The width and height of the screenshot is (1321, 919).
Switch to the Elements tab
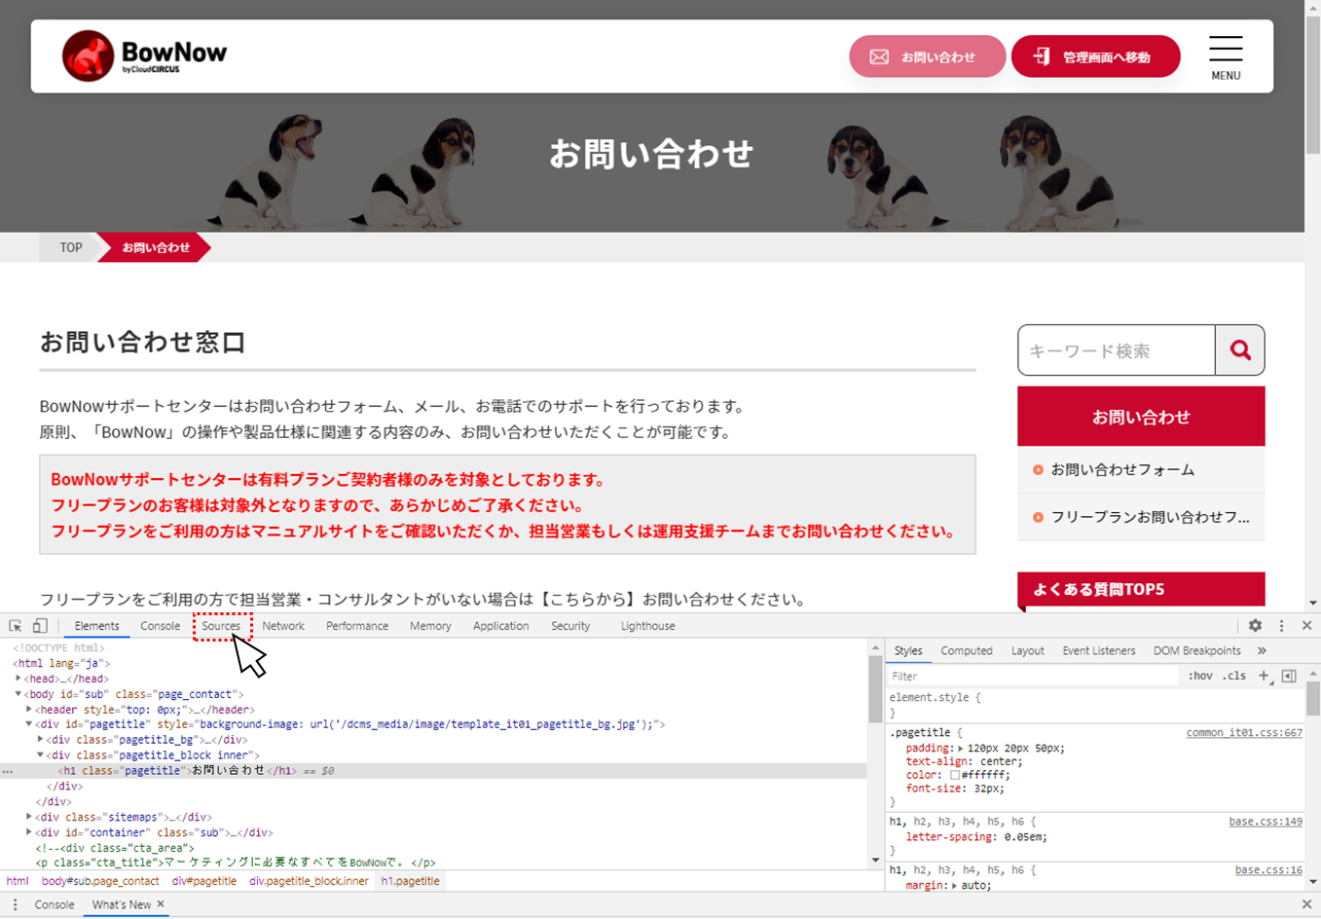tap(96, 626)
